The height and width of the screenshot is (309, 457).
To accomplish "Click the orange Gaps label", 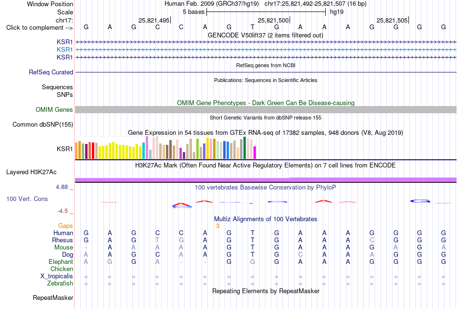I will [x=65, y=226].
